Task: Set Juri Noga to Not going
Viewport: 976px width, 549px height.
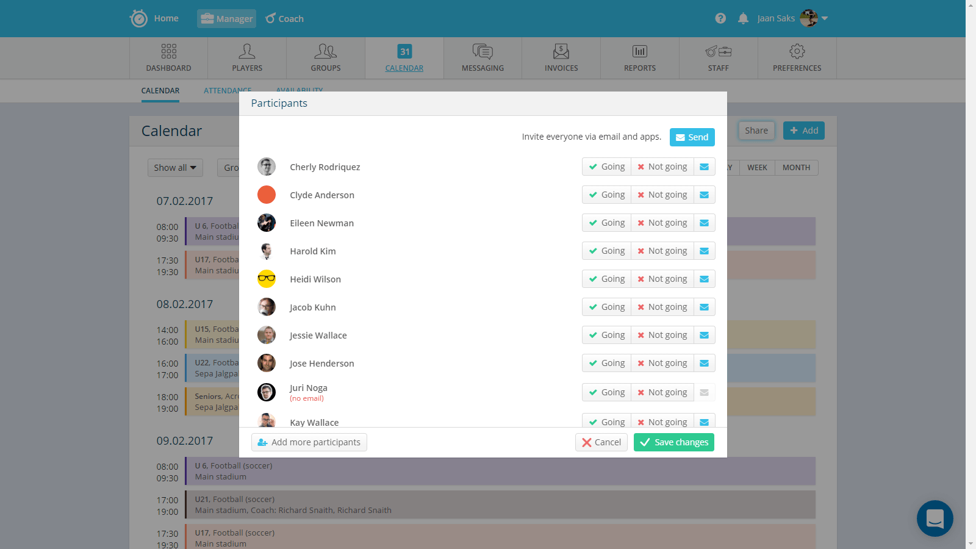Action: pyautogui.click(x=662, y=392)
